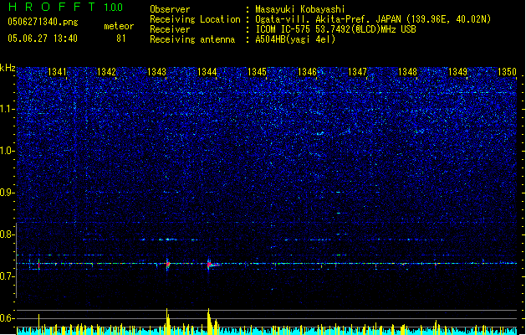Click the timestamp 05.06.27 13:40
526x335 pixels.
(43, 39)
